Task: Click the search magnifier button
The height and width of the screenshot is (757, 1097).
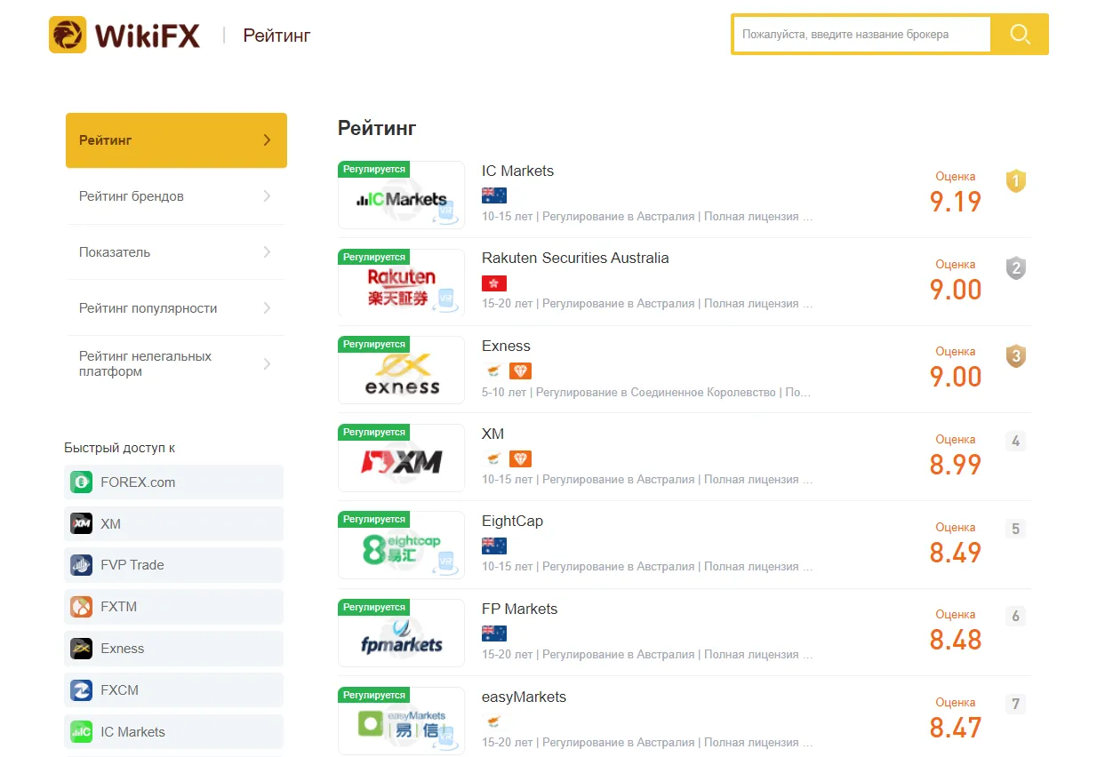Action: tap(1020, 35)
